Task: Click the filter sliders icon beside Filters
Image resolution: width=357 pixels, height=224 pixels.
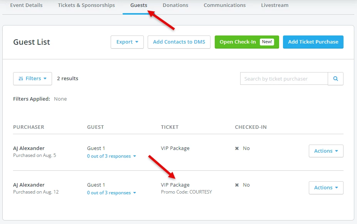Action: 22,78
